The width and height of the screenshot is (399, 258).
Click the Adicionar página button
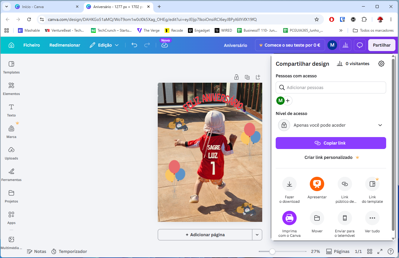tap(205, 235)
